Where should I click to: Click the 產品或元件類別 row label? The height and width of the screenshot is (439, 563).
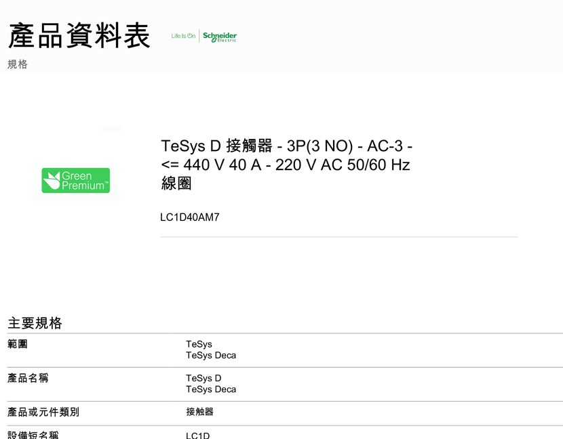coord(43,412)
